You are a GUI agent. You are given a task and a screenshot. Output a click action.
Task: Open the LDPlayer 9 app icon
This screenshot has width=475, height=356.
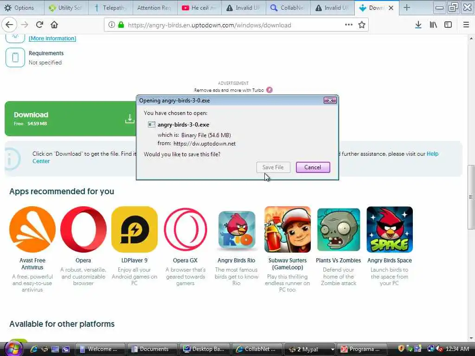135,229
